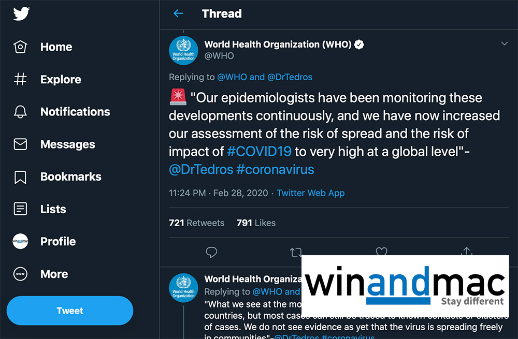
Task: Open Bookmarks in the sidebar
Action: coord(70,177)
